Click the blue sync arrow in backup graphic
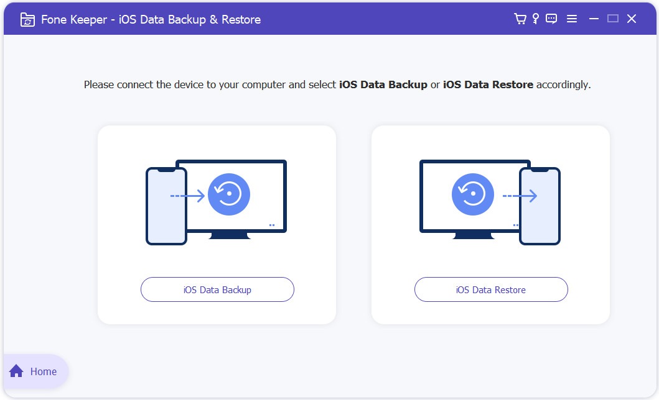The image size is (659, 400). point(230,194)
